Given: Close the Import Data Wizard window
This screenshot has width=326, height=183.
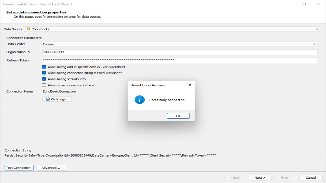Looking at the screenshot, I should click(318, 4).
